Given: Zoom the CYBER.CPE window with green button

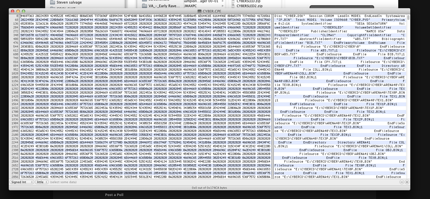Looking at the screenshot, I should 24,11.
